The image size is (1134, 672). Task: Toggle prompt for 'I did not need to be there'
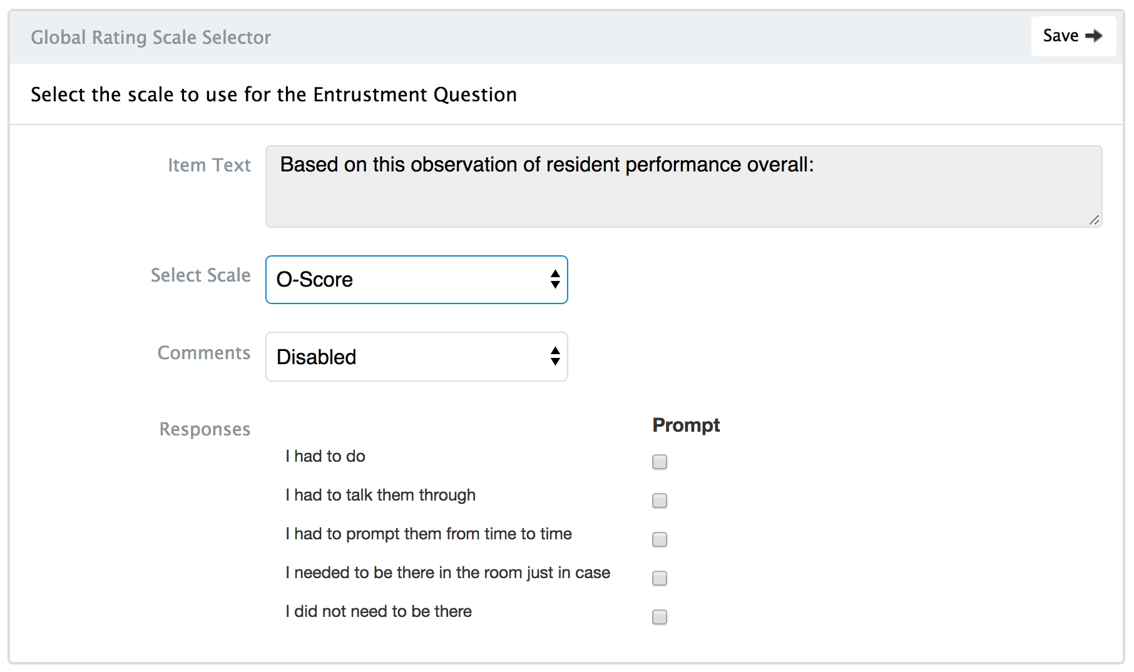coord(660,617)
